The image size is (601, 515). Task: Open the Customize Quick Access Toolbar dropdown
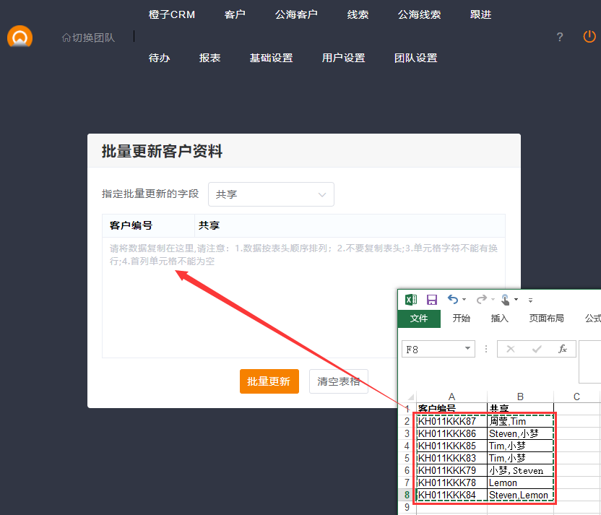(x=530, y=300)
